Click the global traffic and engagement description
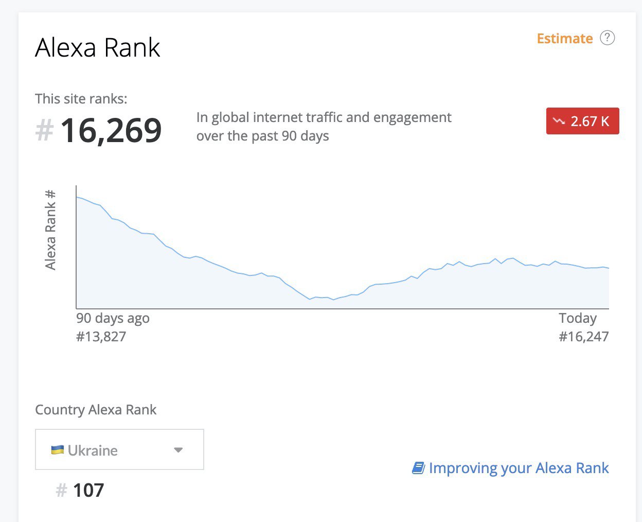The image size is (642, 522). coord(324,127)
